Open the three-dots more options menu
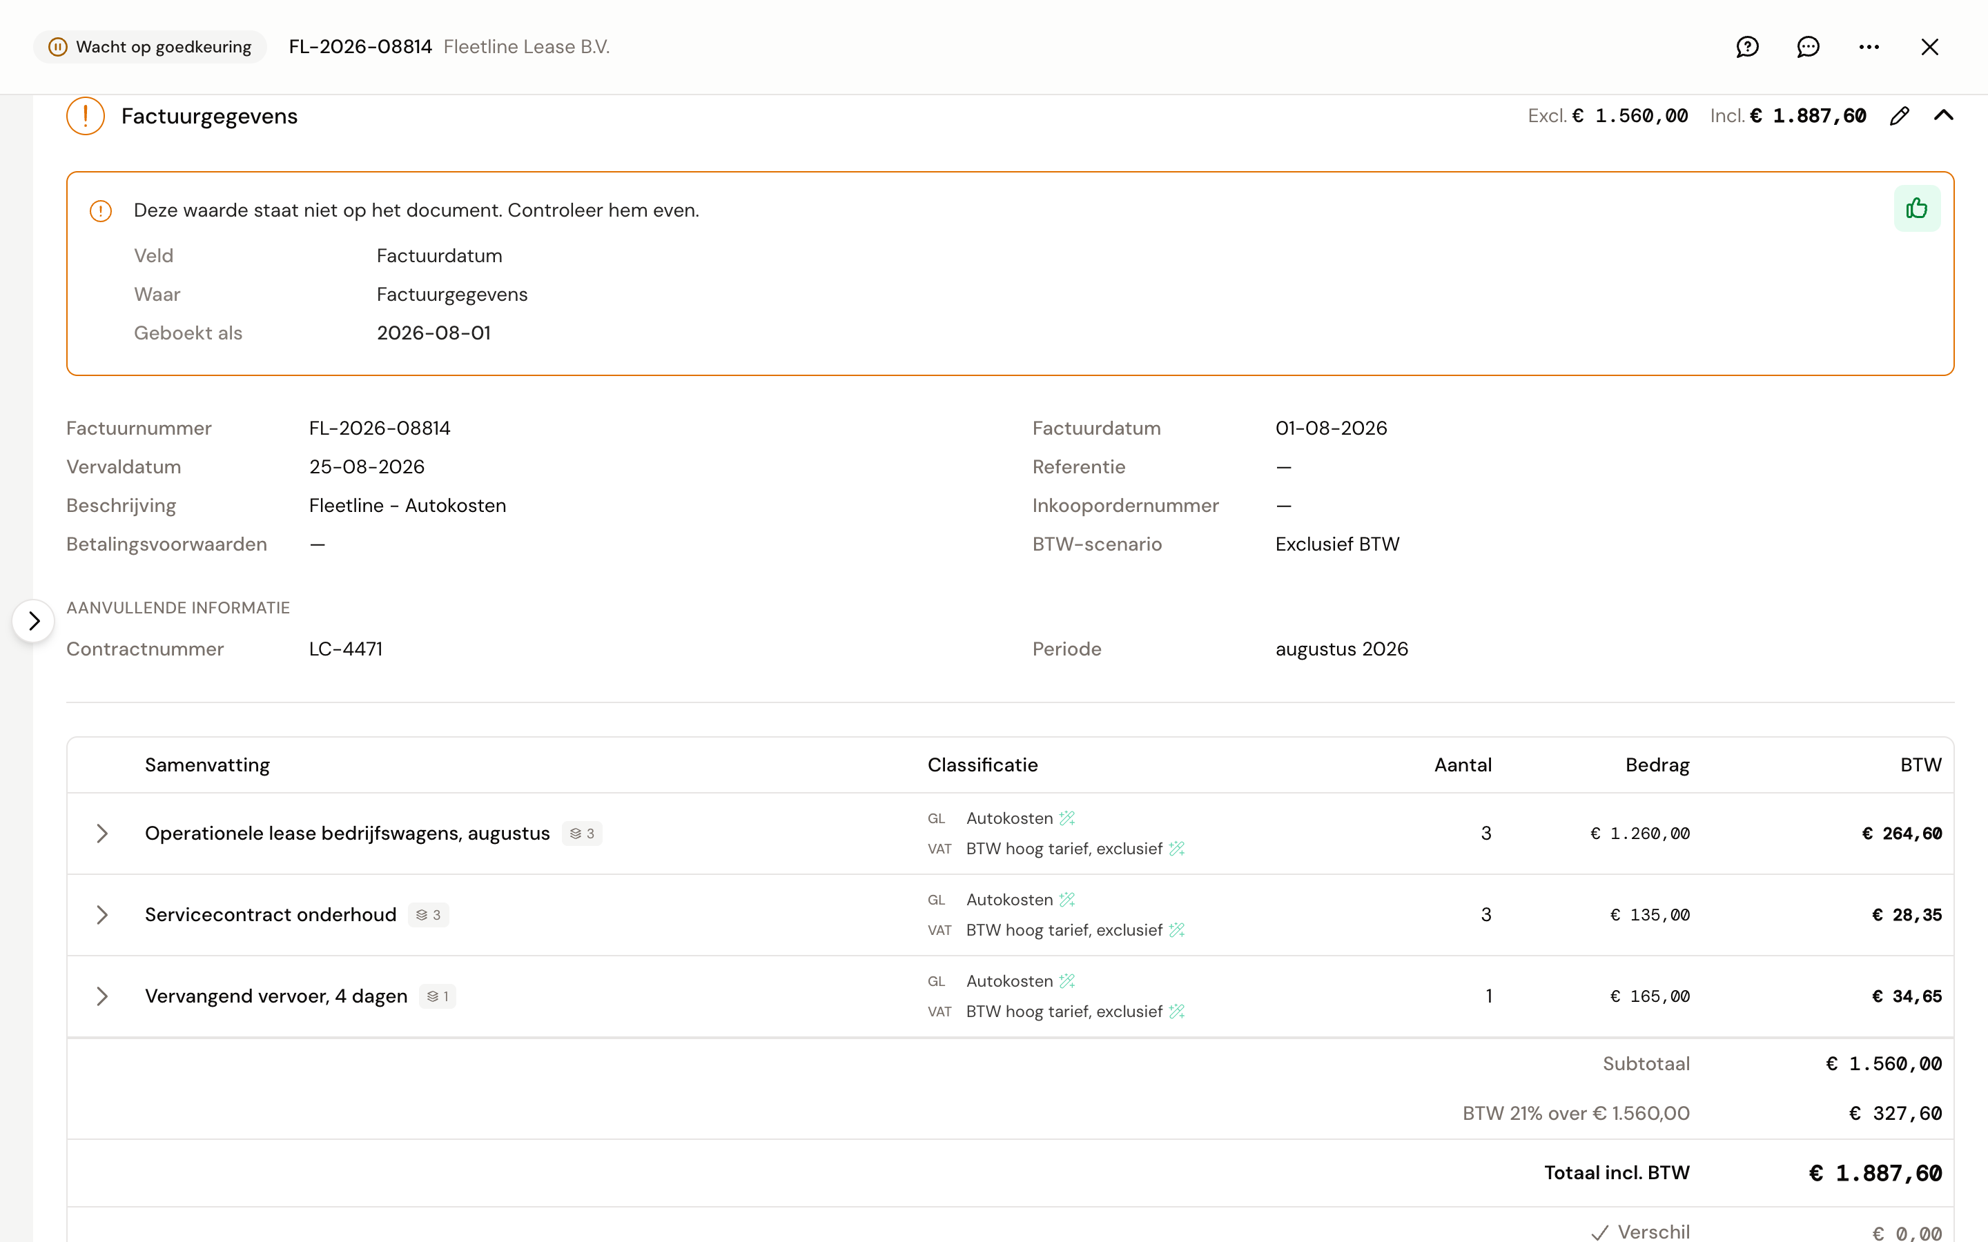This screenshot has height=1242, width=1988. tap(1869, 47)
